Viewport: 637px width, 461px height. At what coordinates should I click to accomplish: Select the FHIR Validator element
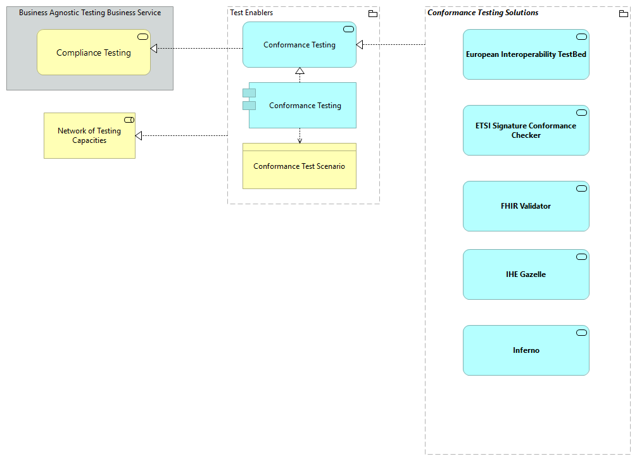(x=526, y=206)
